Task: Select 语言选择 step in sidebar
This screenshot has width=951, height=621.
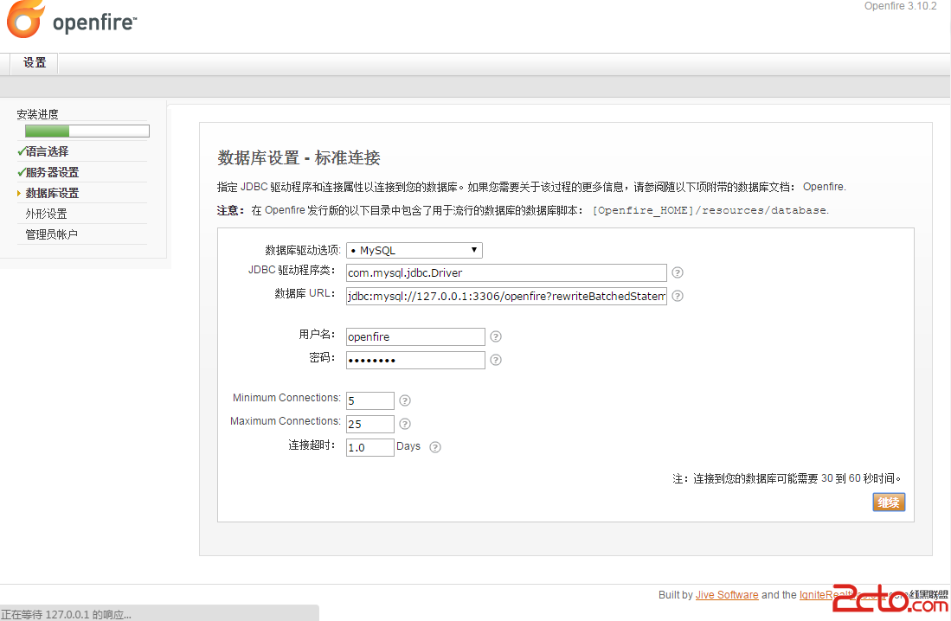Action: [47, 151]
